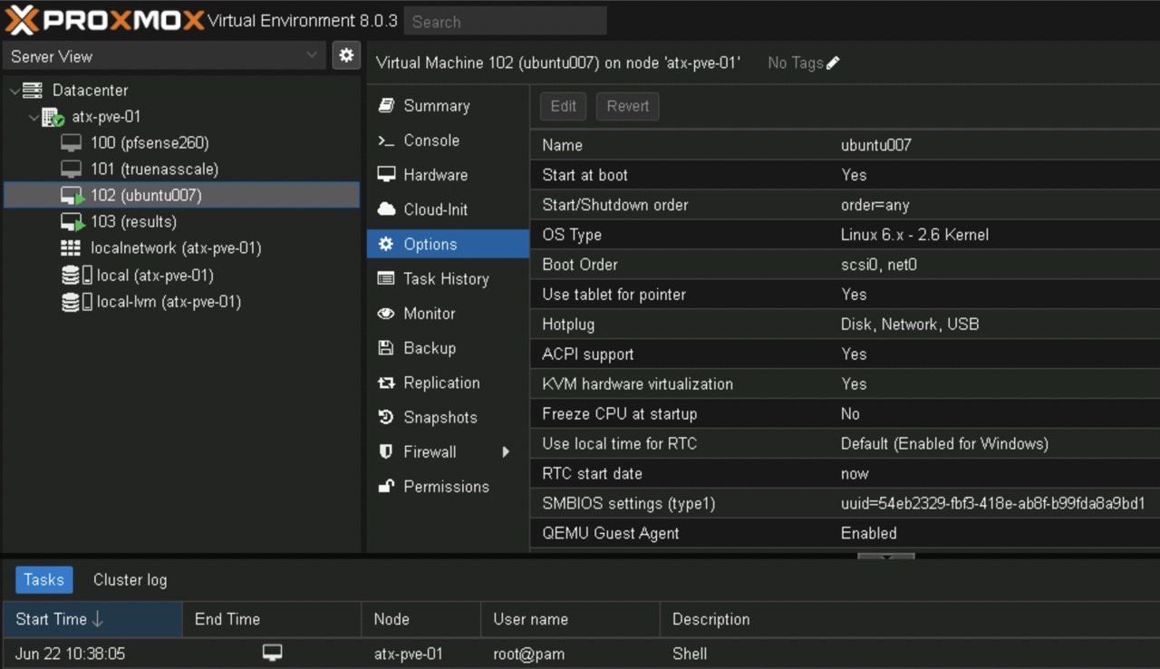1160x669 pixels.
Task: Select the localnetwork SDN grid icon
Action: click(71, 248)
